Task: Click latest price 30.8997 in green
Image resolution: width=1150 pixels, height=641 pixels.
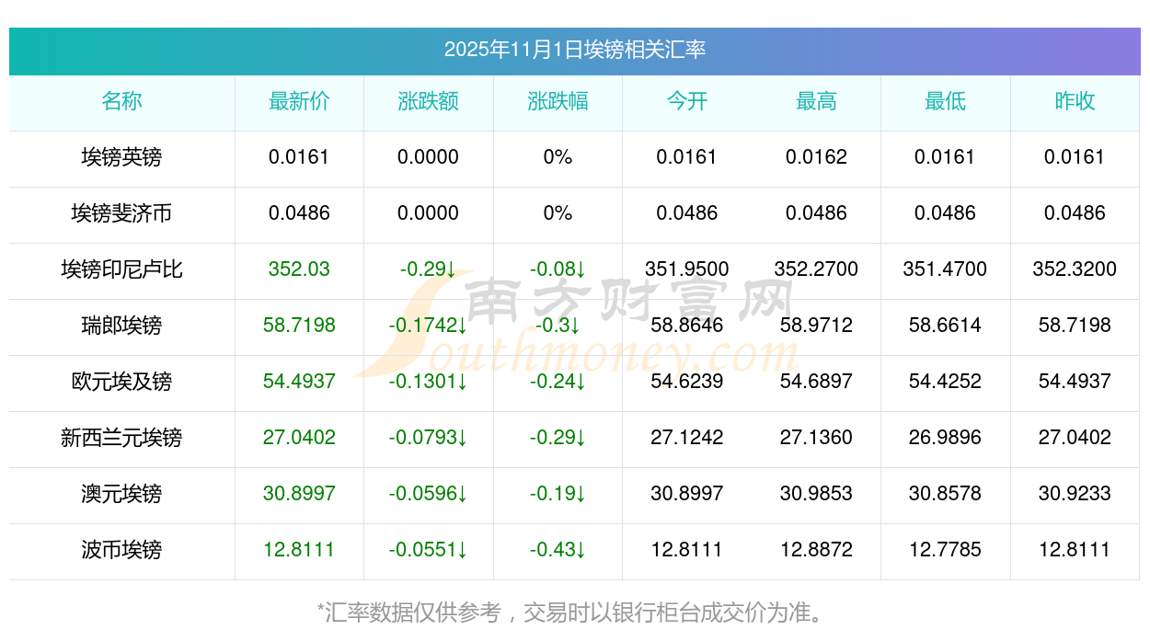Action: point(299,494)
